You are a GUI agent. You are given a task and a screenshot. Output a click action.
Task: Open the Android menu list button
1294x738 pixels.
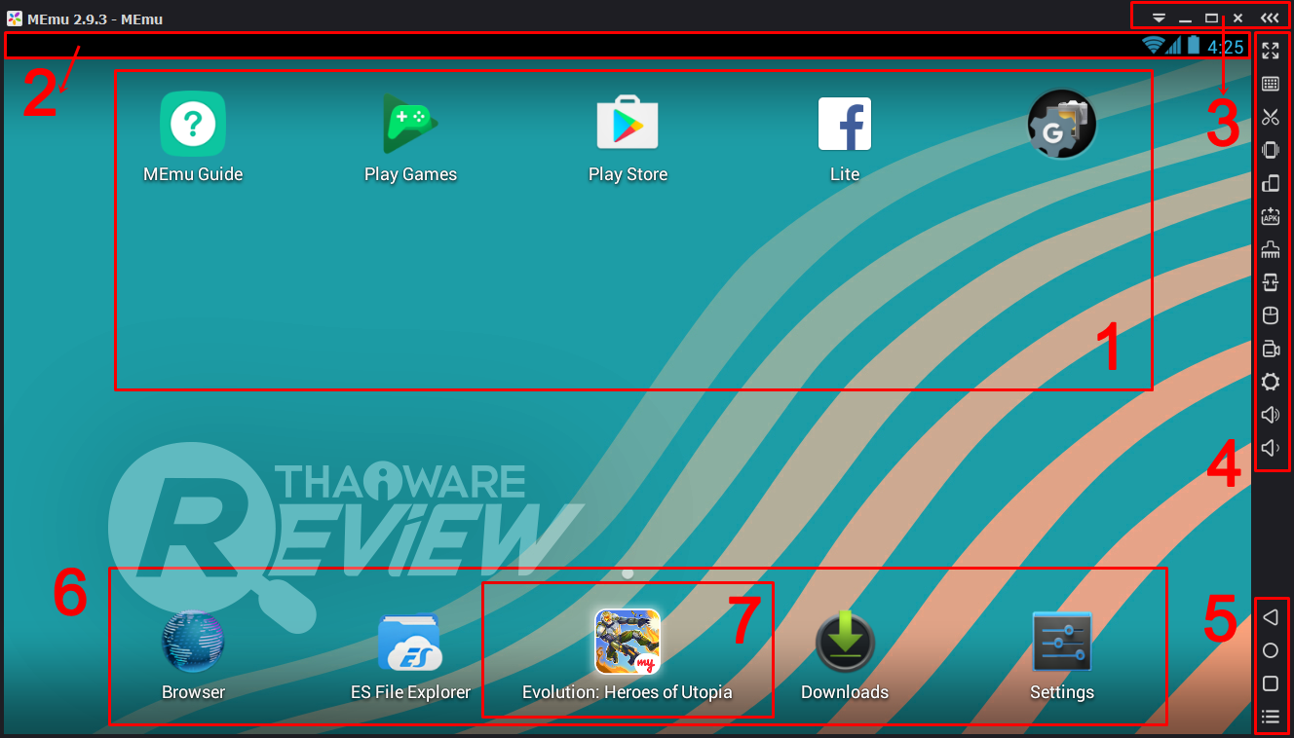coord(1271,718)
